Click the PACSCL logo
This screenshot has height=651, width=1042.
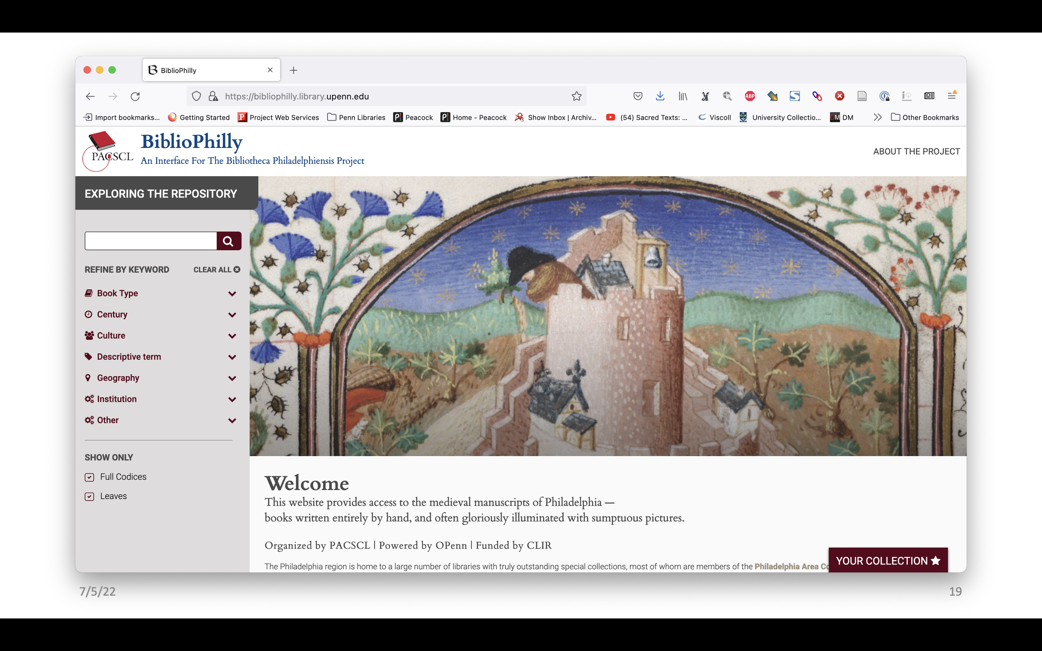(x=108, y=152)
